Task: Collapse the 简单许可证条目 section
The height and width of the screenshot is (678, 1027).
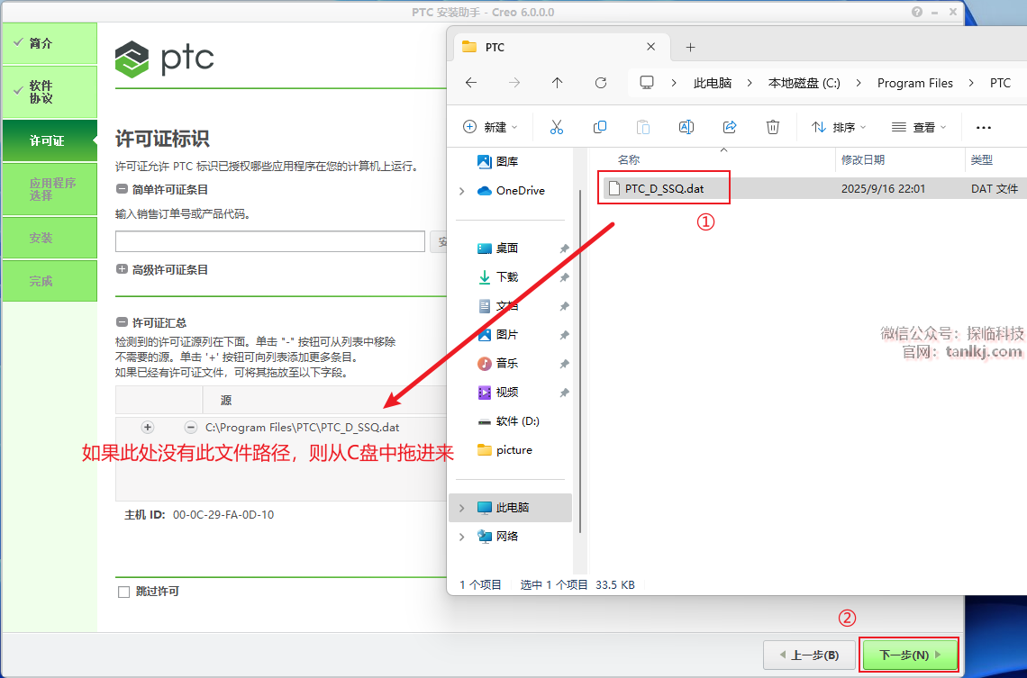Action: click(122, 189)
